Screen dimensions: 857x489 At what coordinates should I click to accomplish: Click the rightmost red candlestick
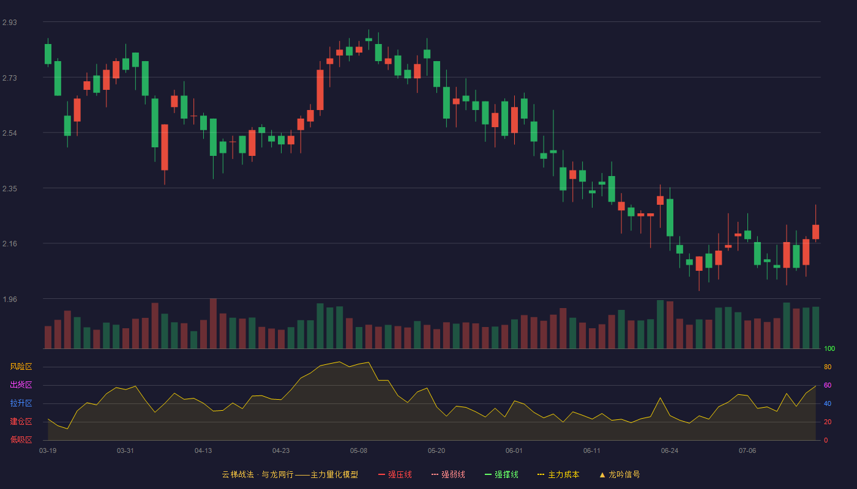tap(815, 232)
